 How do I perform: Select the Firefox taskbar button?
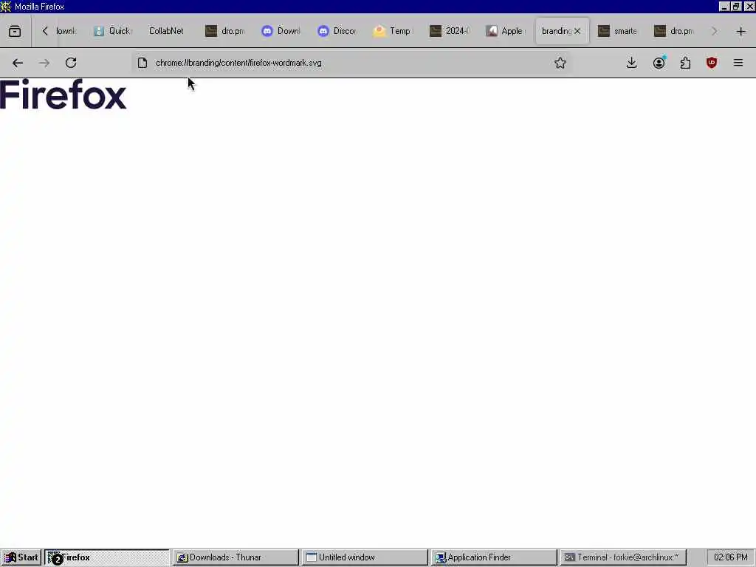pos(107,557)
